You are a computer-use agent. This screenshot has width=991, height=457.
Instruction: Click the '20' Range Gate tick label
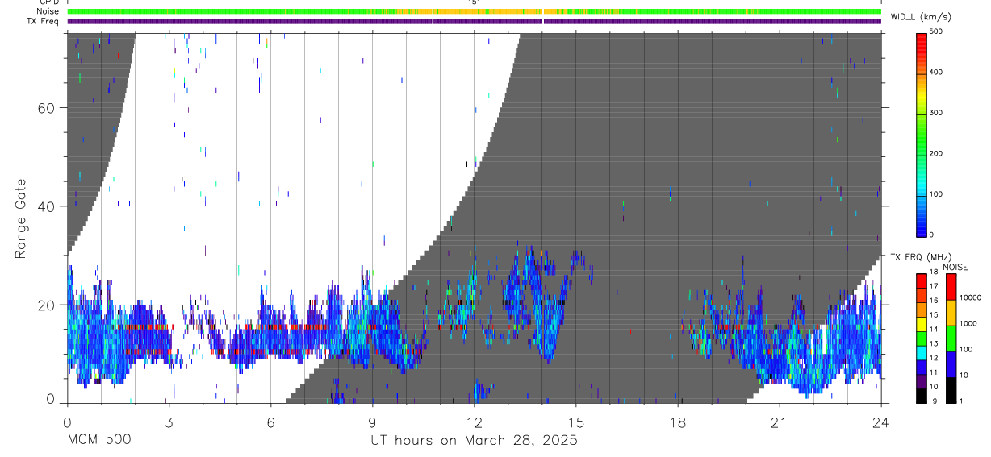point(46,305)
